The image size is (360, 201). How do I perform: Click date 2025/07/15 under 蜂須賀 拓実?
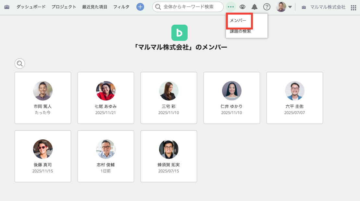pos(169,171)
